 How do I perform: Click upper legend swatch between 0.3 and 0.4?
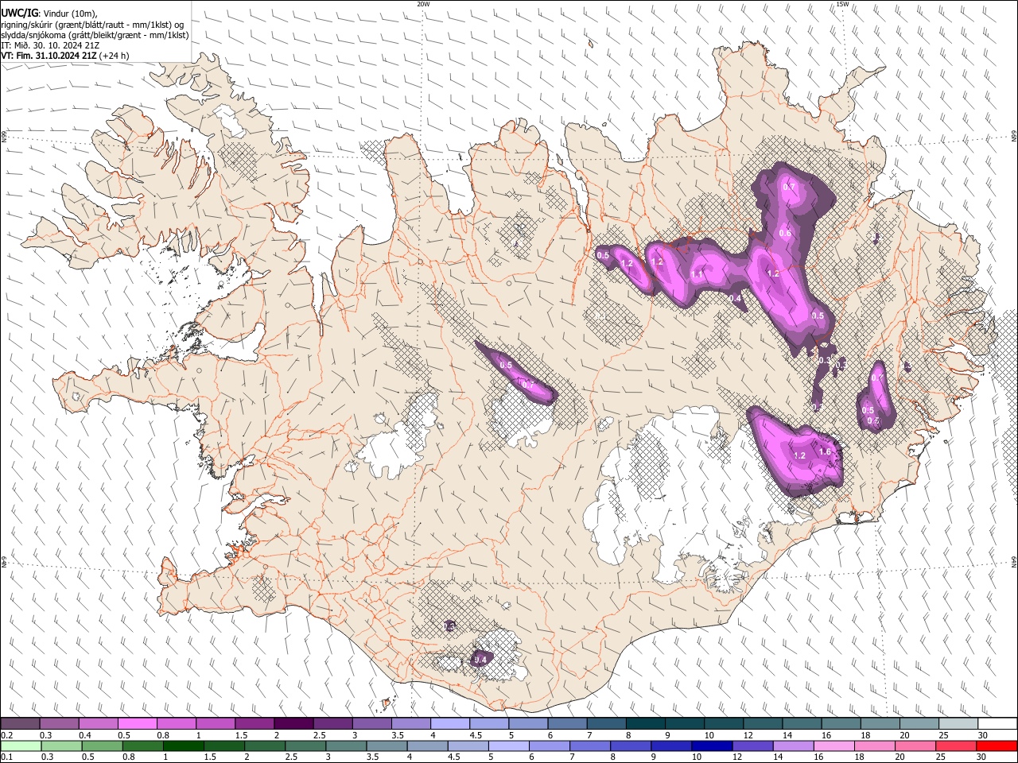click(59, 724)
